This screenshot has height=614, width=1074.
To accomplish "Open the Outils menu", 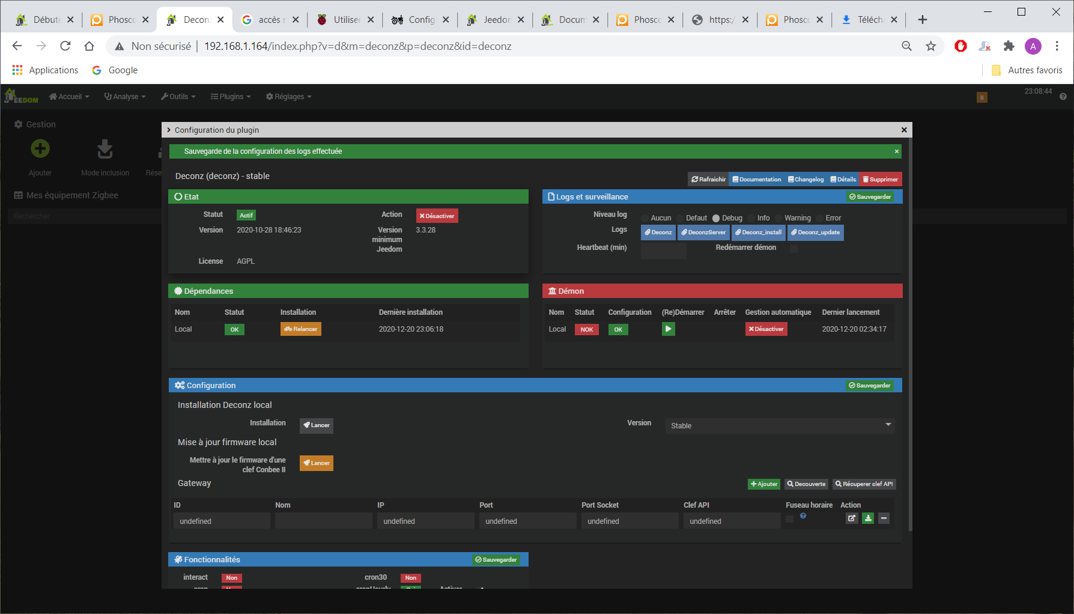I will coord(178,97).
